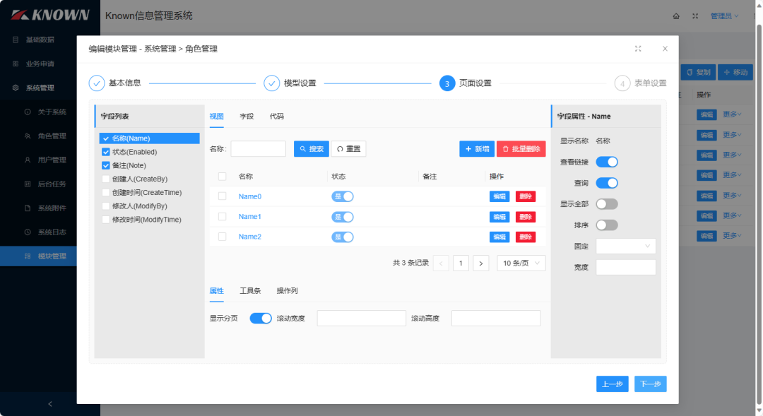
Task: Go to next page arrow in pagination
Action: [x=480, y=263]
